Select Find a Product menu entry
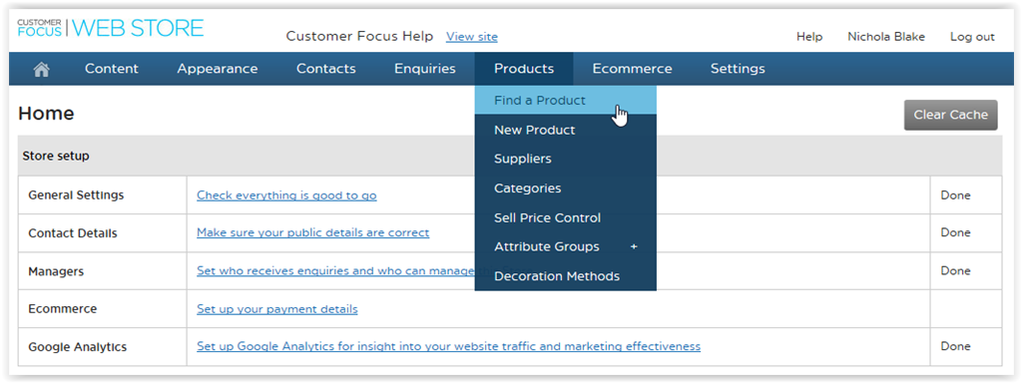Screen dimensions: 1022x383 [565, 101]
